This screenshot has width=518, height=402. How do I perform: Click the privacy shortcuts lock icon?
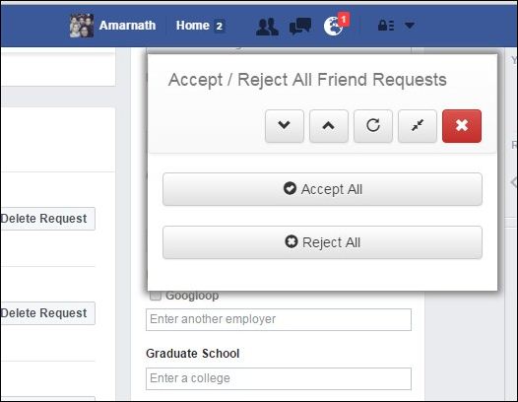386,26
